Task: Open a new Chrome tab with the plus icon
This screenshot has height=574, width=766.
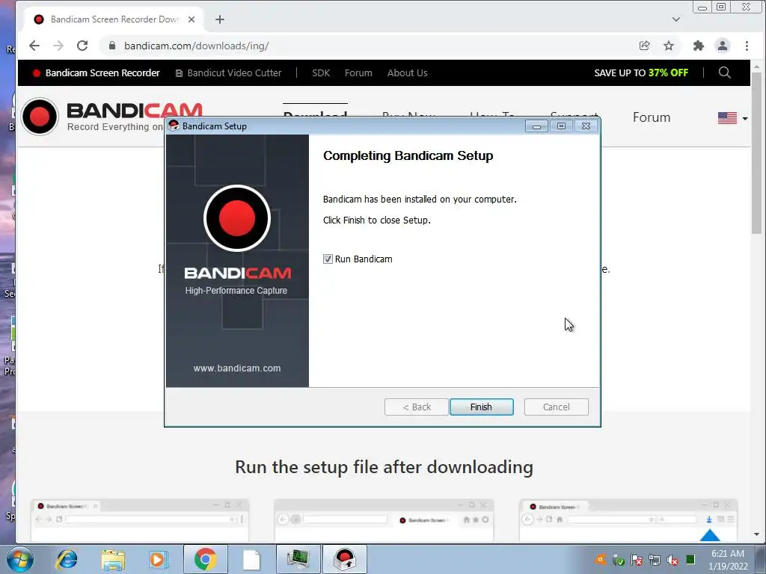Action: tap(220, 19)
